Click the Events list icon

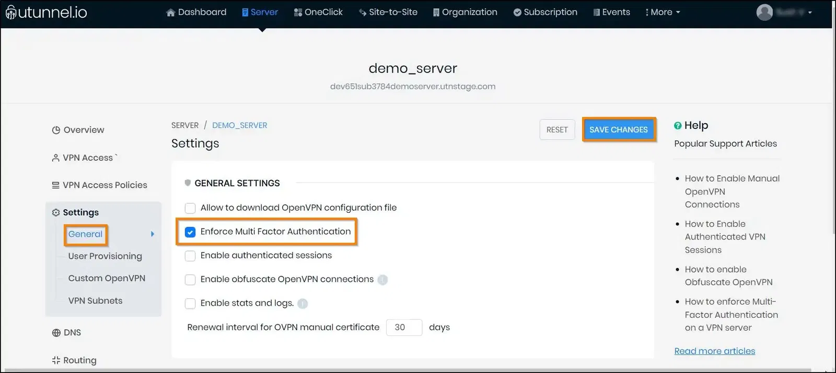(597, 13)
